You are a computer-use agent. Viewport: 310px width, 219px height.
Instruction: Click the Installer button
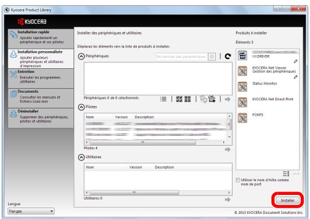click(288, 200)
